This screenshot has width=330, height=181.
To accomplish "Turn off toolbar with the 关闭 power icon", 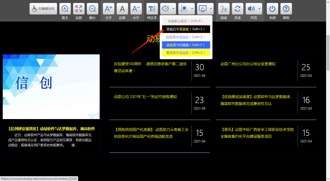I will coord(273,9).
